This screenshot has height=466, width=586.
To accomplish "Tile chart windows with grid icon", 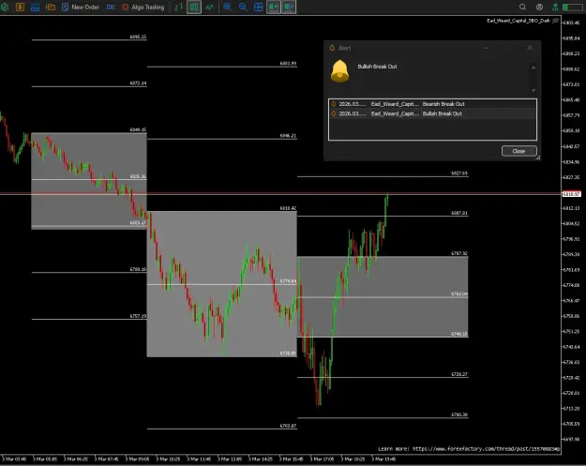I will (x=258, y=7).
